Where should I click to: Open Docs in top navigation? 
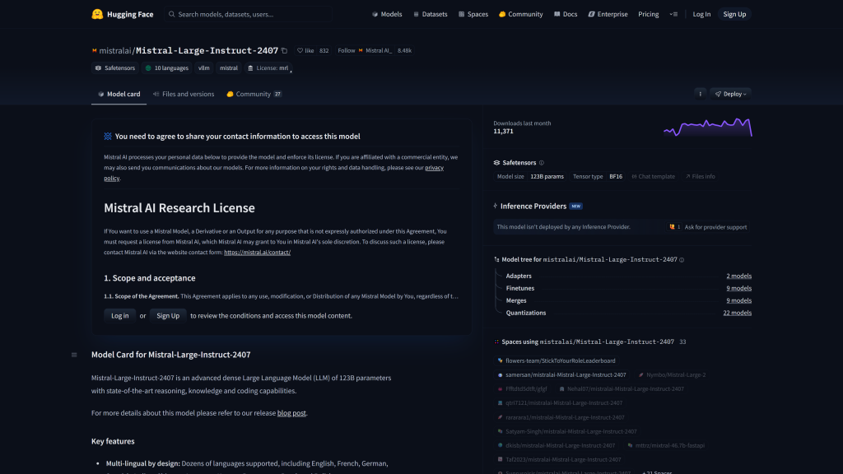click(566, 14)
